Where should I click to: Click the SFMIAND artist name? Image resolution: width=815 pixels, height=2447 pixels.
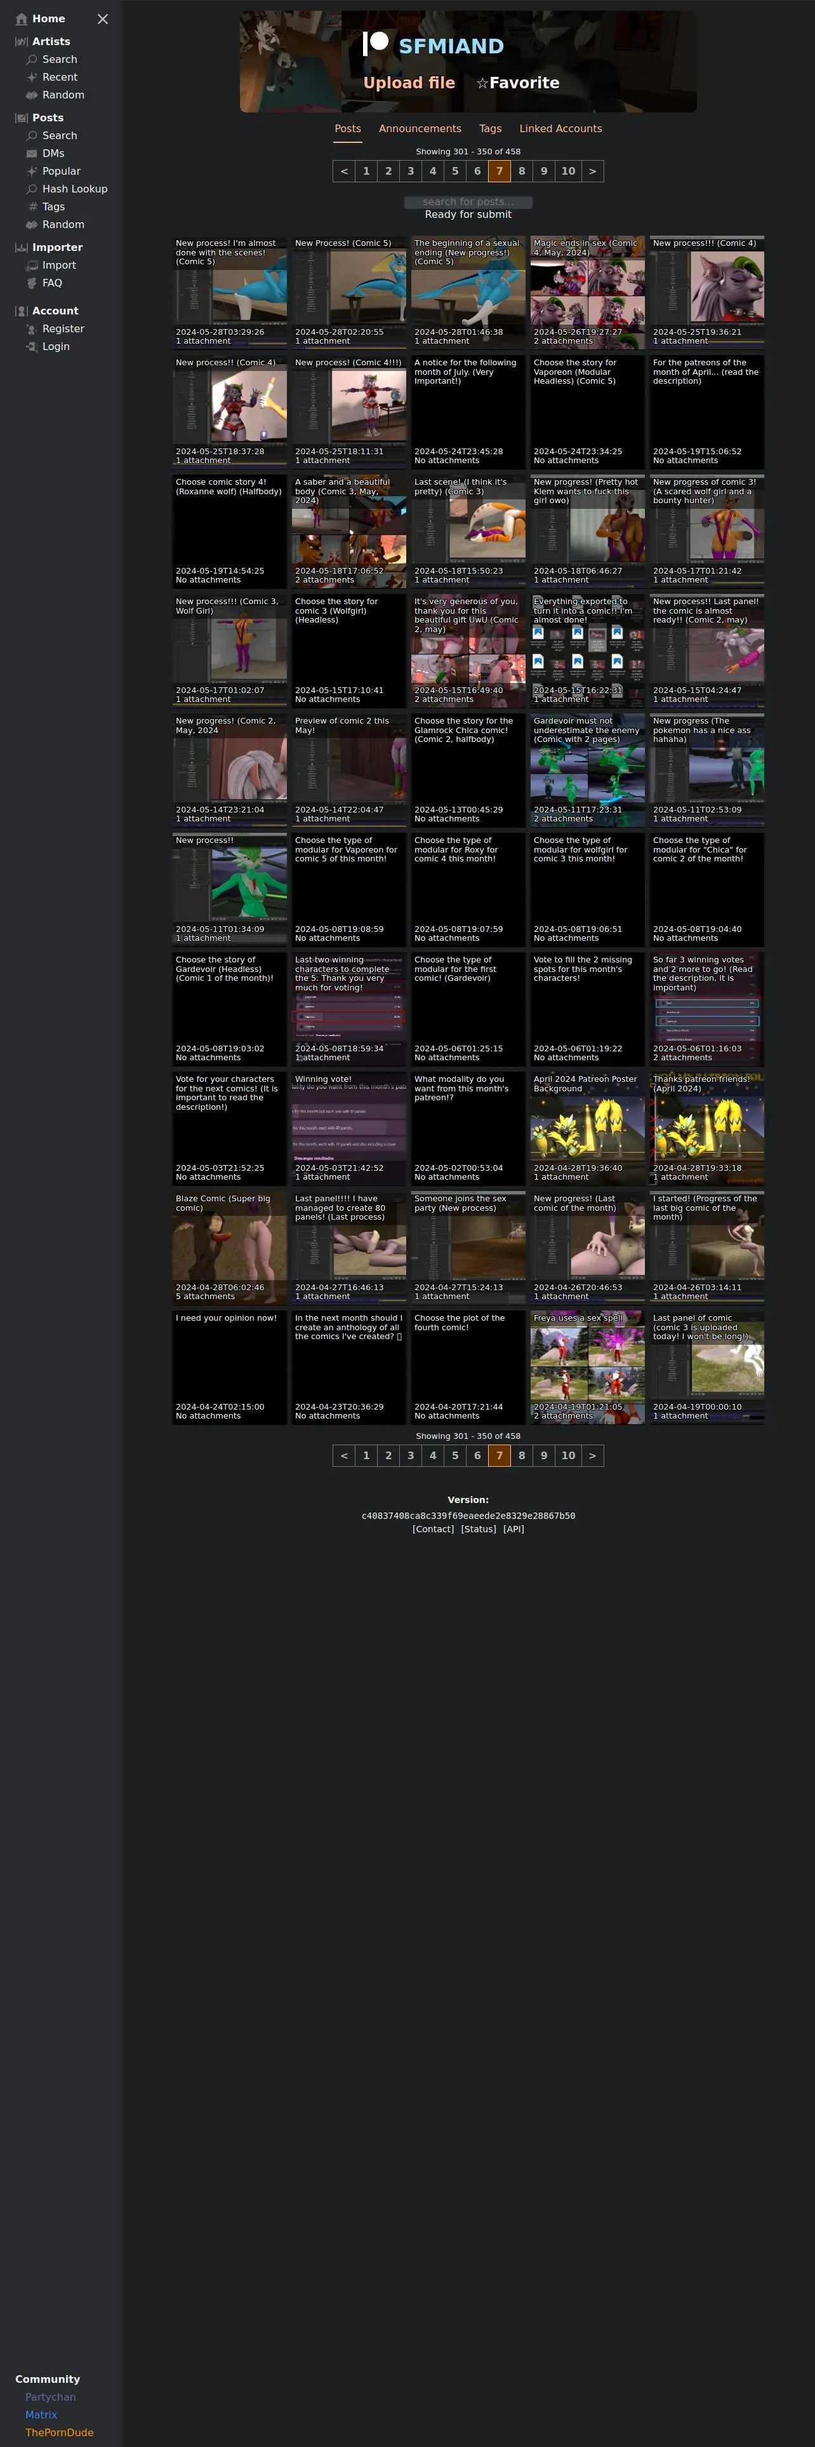coord(451,46)
